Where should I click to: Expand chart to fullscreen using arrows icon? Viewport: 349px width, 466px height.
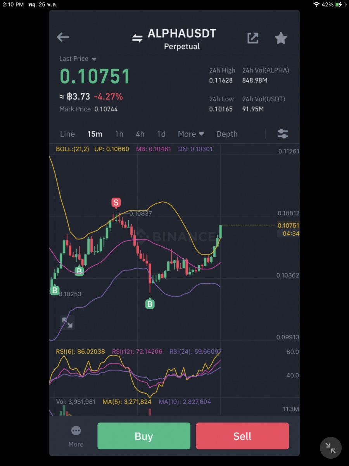pyautogui.click(x=67, y=323)
